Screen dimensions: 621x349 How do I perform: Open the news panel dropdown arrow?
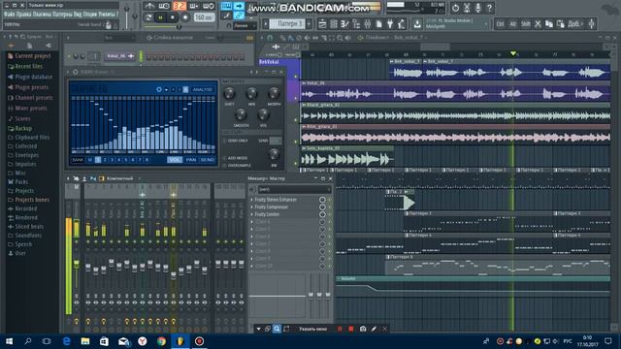pyautogui.click(x=486, y=24)
